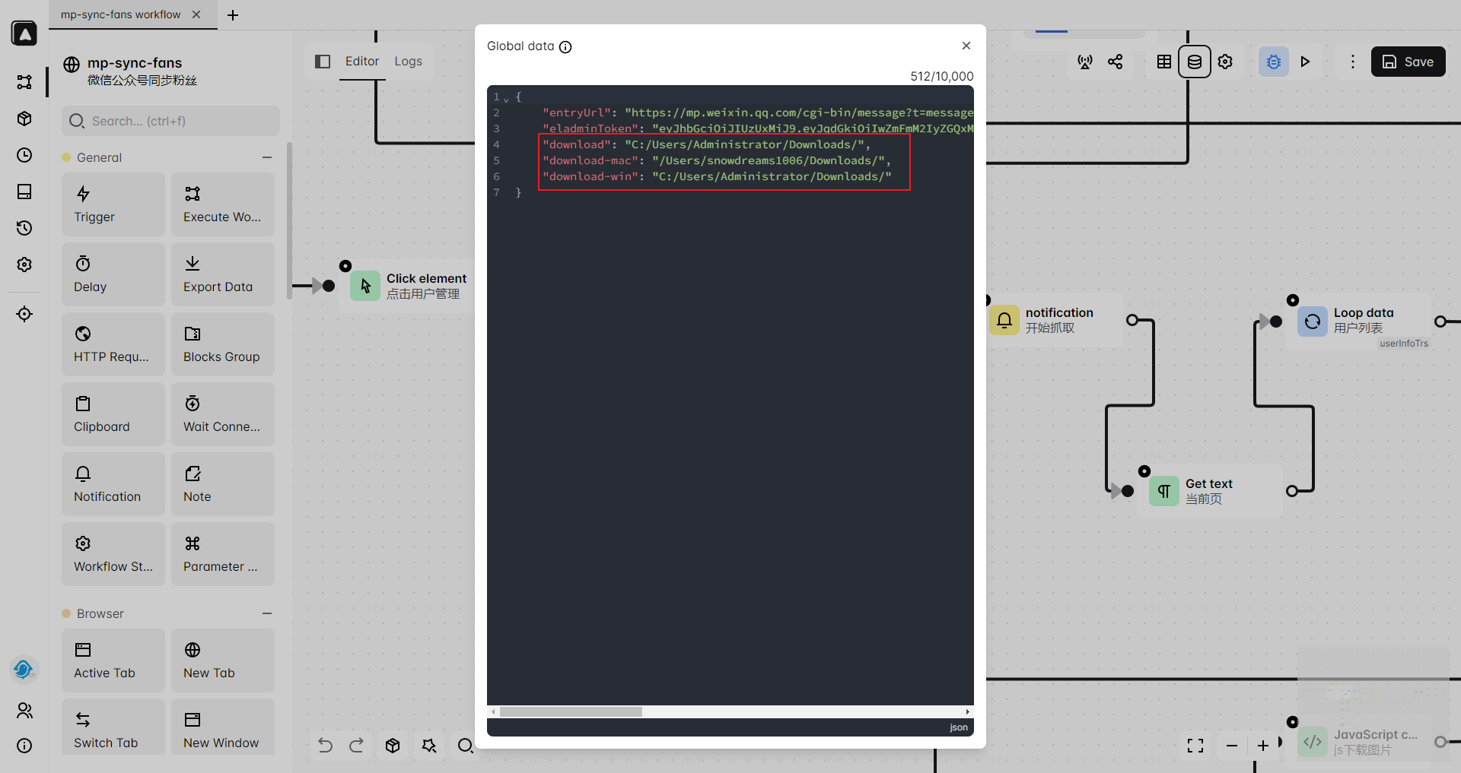The width and height of the screenshot is (1461, 773).
Task: Open the share workflow icon
Action: click(1115, 62)
